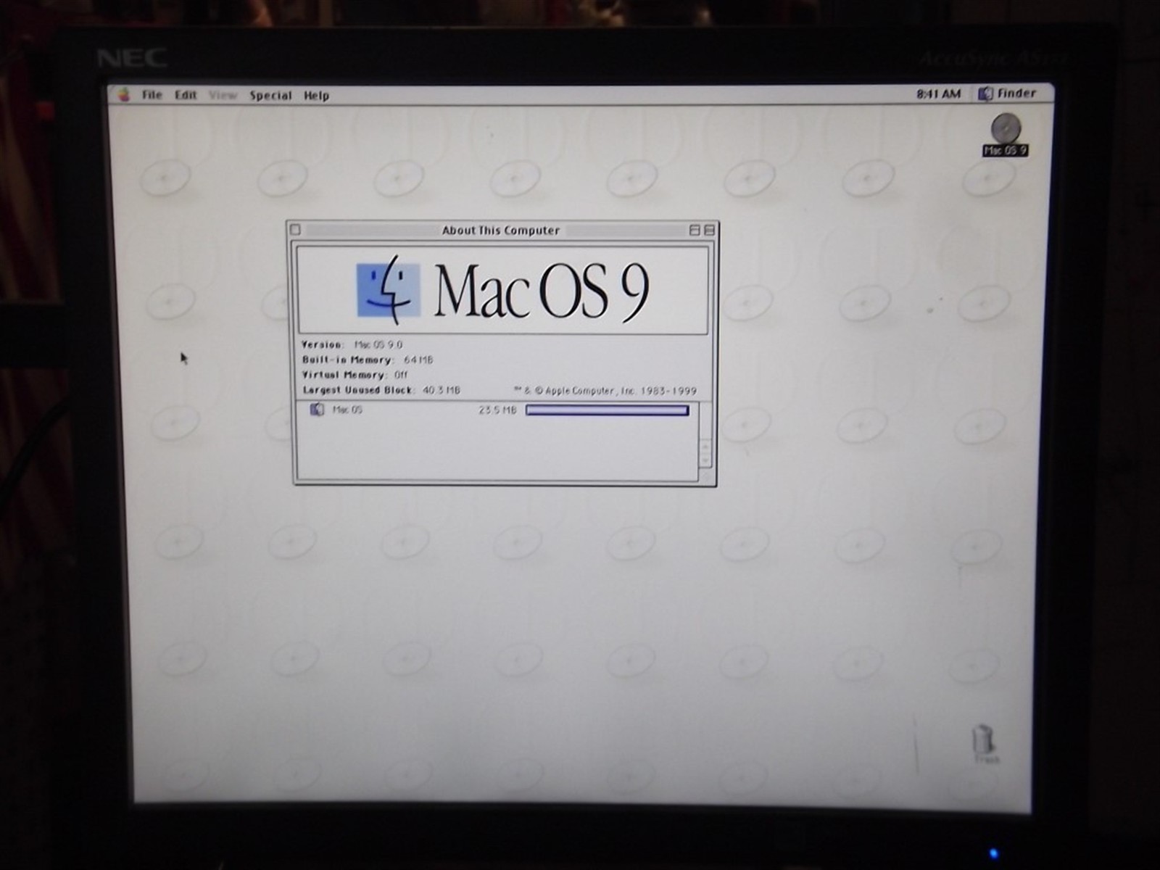Click the Virtual Memory 'Off' value

401,375
